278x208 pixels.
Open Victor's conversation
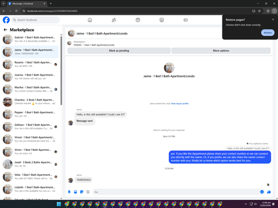point(30,151)
